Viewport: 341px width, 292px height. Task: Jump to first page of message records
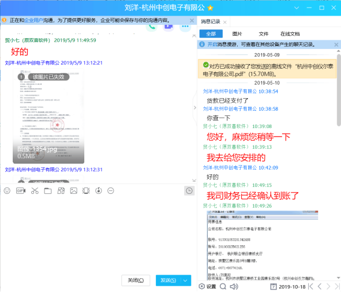[311, 287]
